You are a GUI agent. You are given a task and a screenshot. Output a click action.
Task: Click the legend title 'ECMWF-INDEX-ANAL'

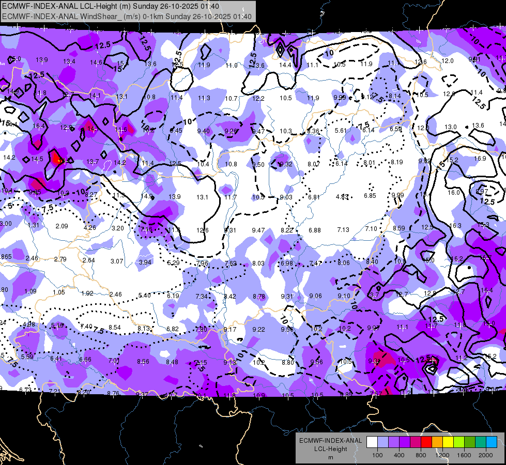[330, 441]
